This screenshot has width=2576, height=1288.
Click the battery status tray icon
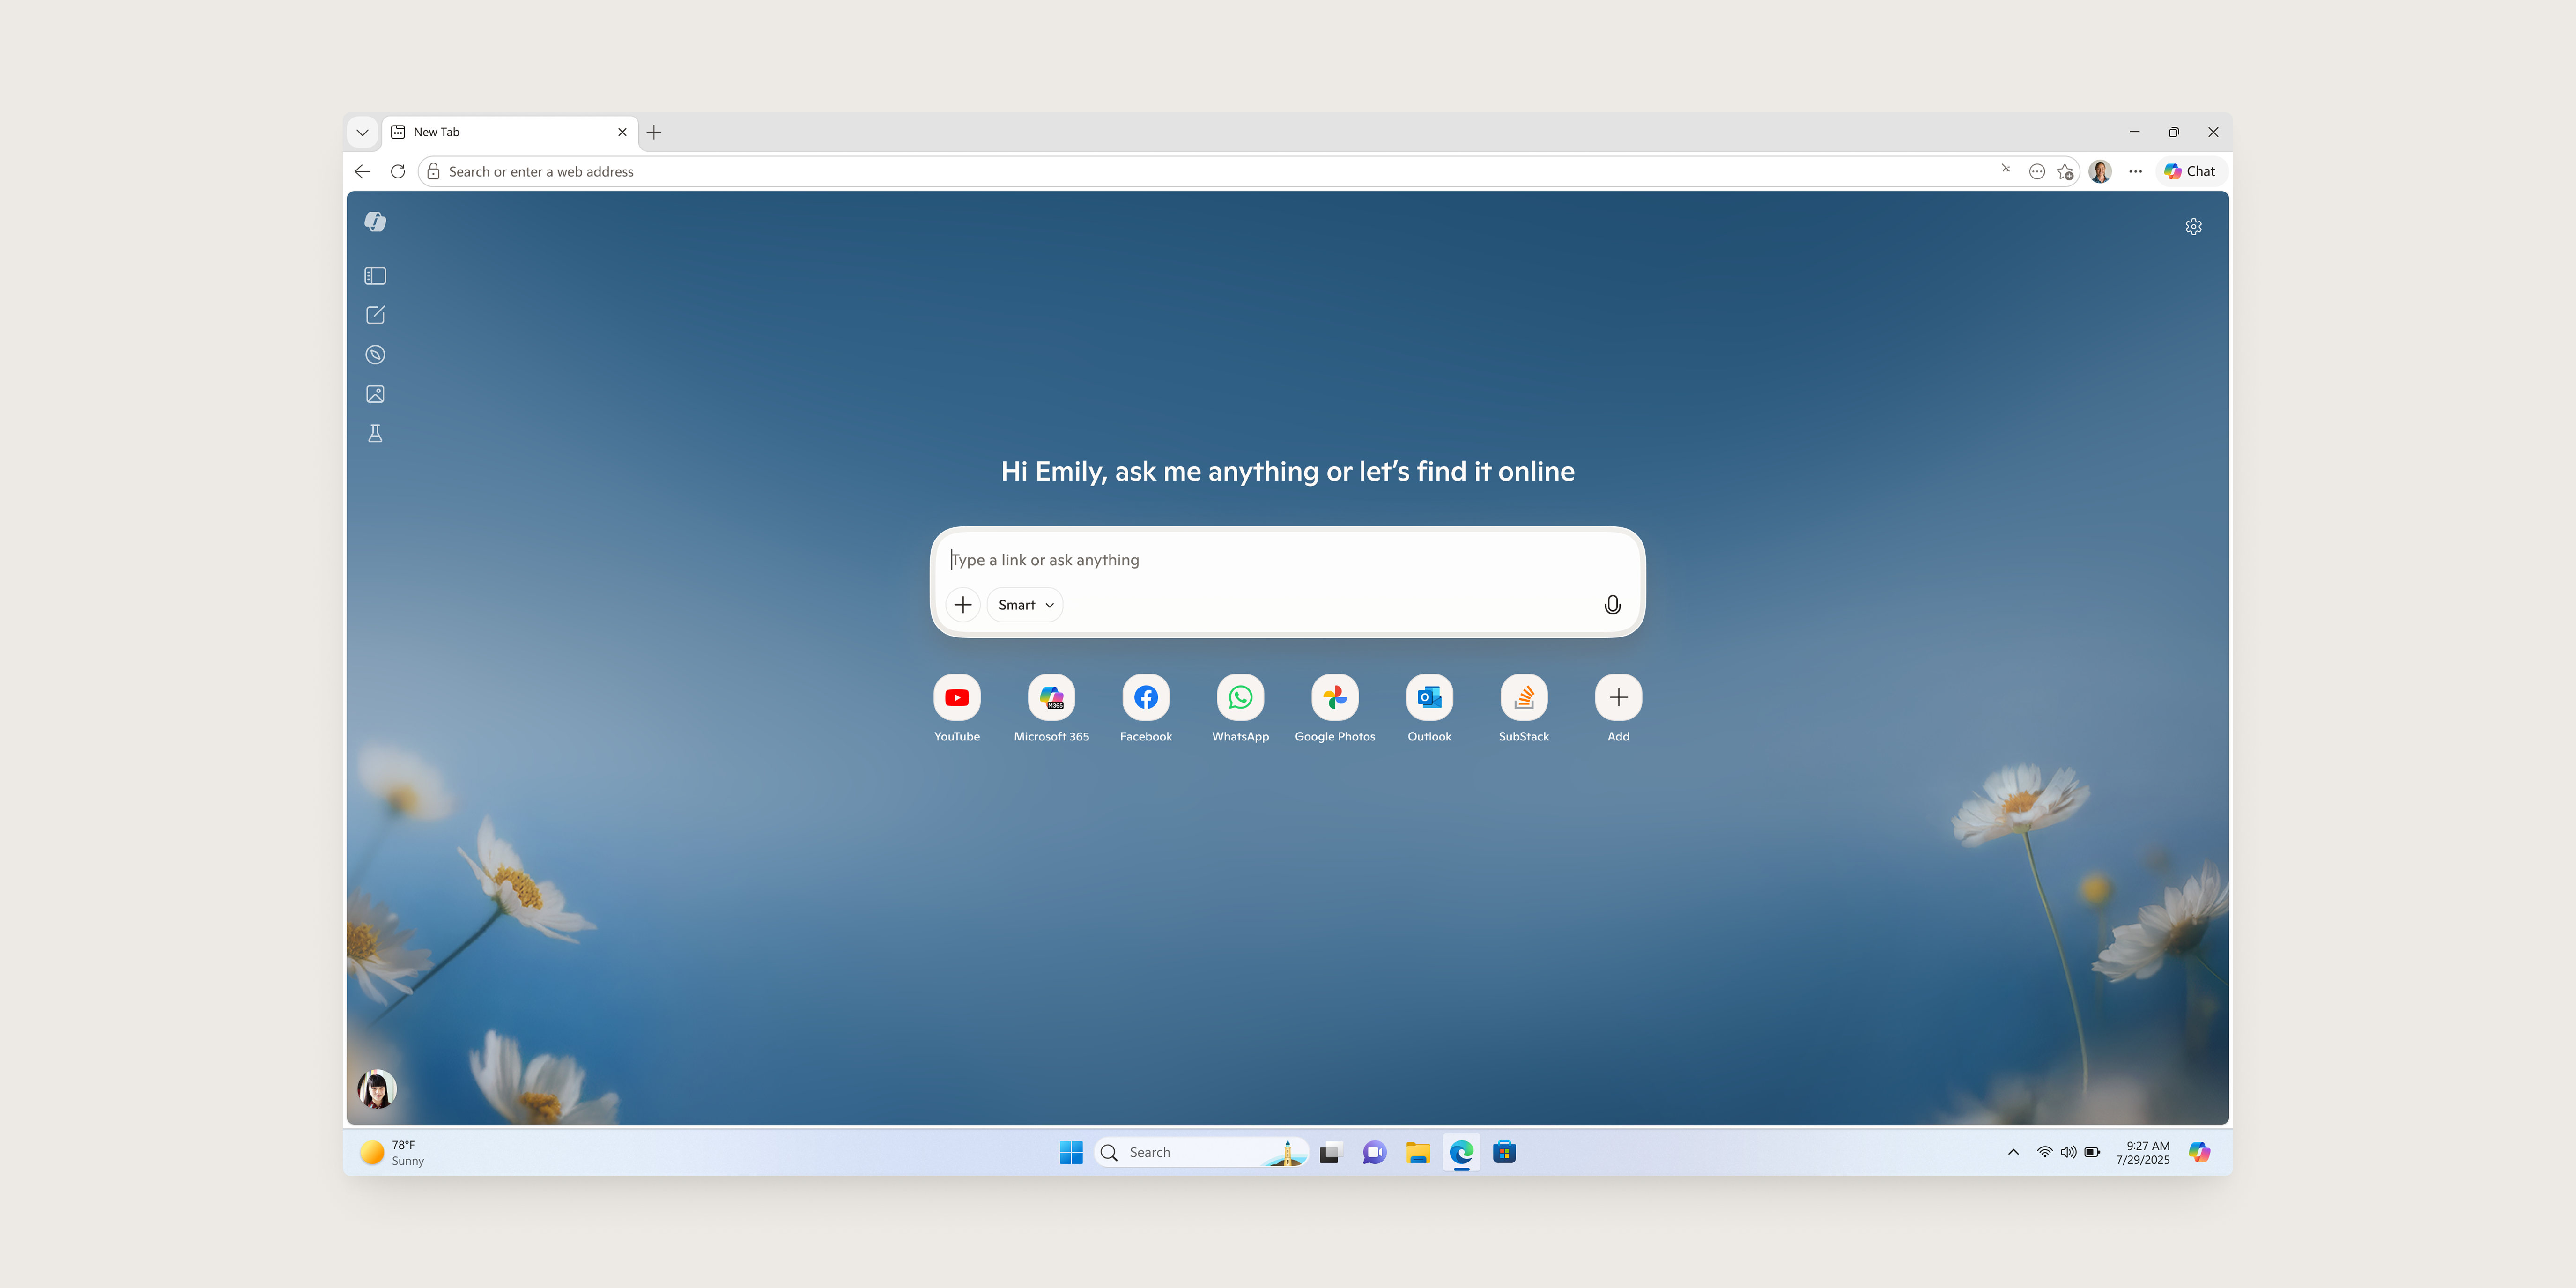(2092, 1153)
